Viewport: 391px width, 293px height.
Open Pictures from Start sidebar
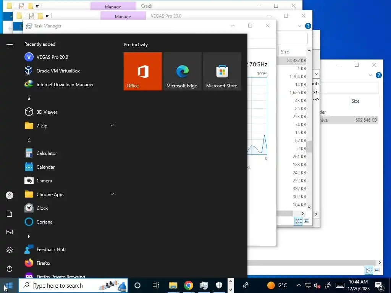[10, 232]
